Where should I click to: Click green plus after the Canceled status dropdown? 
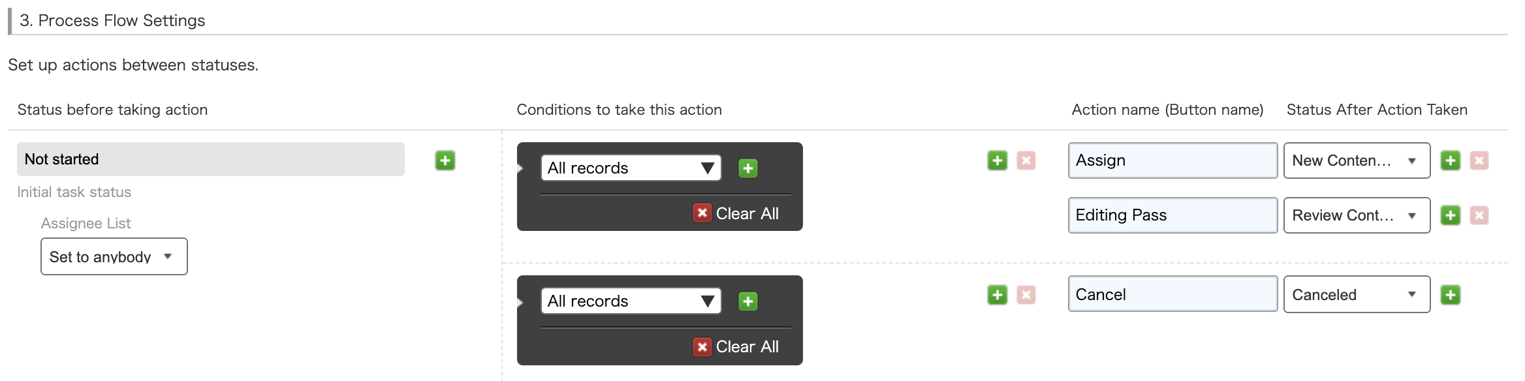1450,294
